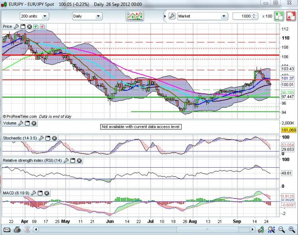Open Price panel settings wrench
This screenshot has width=298, height=235.
click(16, 26)
